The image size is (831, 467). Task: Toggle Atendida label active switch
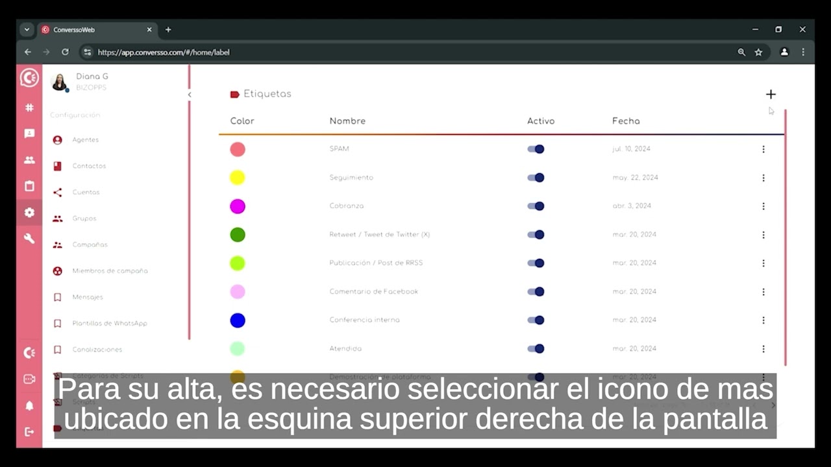pos(536,349)
